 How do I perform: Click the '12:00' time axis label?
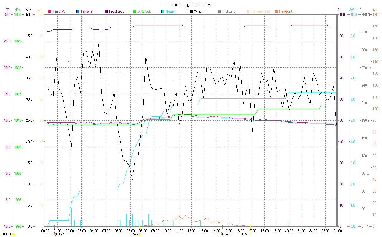(x=191, y=230)
